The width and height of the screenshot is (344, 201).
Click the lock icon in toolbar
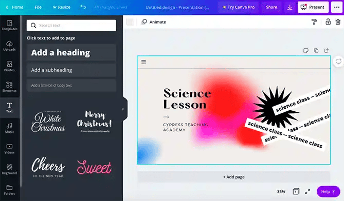pyautogui.click(x=328, y=22)
